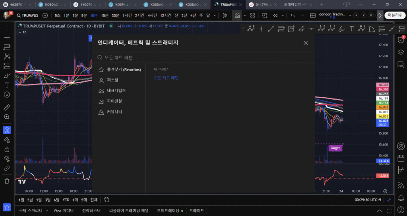Open the candlestick chart type selector
The width and height of the screenshot is (407, 216).
[225, 15]
